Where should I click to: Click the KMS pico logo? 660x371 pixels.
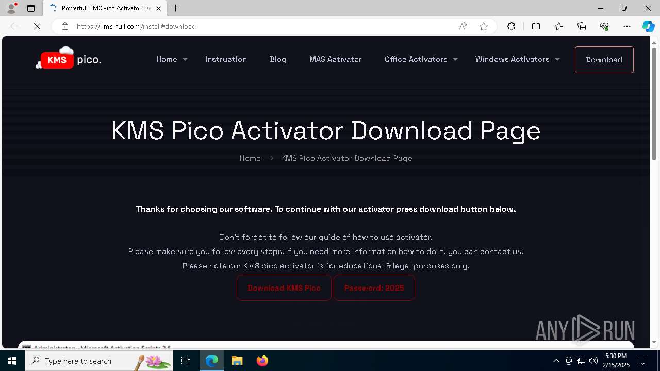68,58
